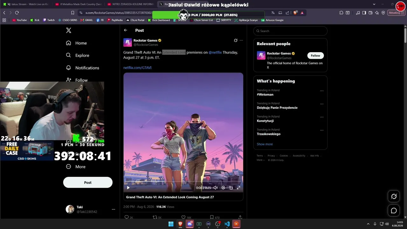Open Explore in the X sidebar
The image size is (407, 229).
78,55
